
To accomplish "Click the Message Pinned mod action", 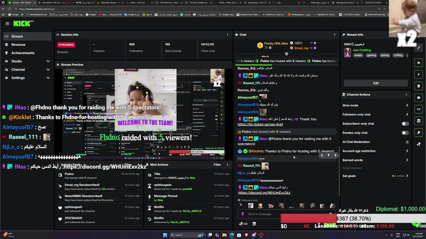I will pos(188,198).
